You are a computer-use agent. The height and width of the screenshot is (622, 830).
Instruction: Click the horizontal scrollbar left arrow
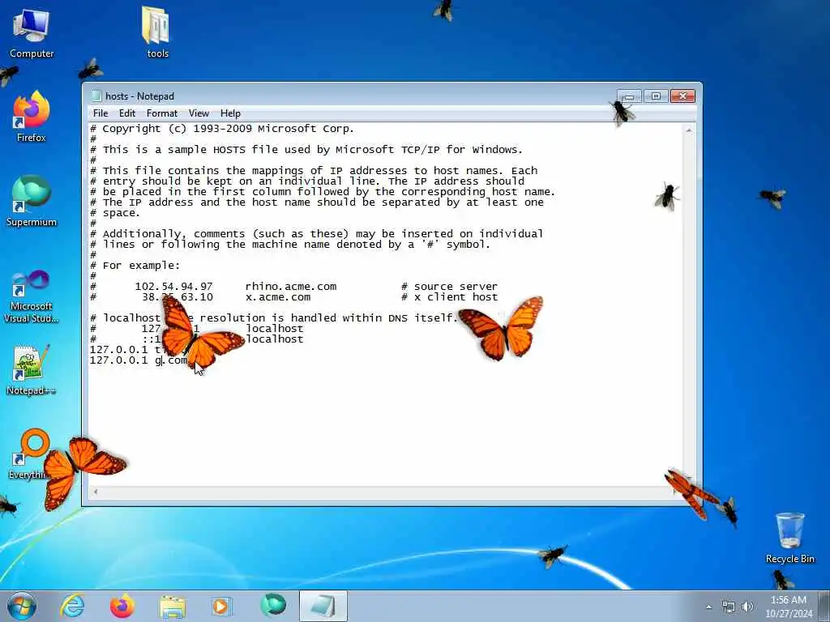click(x=96, y=492)
